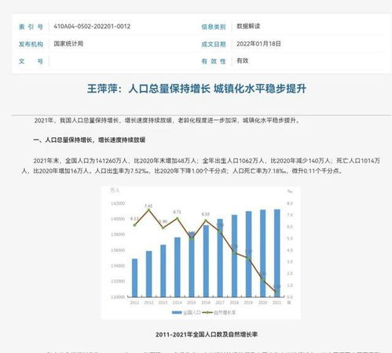This screenshot has width=392, height=353.
Task: Click the 140000 axis value
Action: [x=118, y=219]
